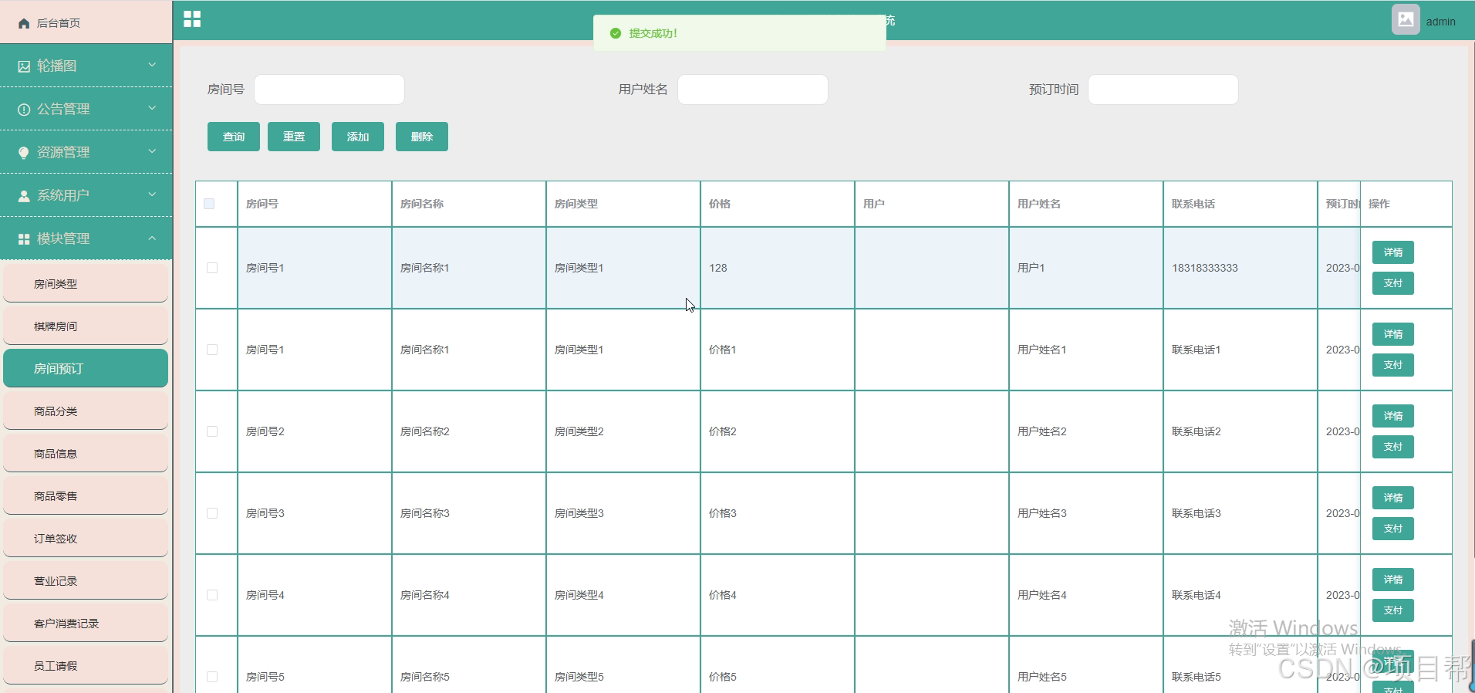The height and width of the screenshot is (693, 1475).
Task: Click the green success check icon in notification
Action: 615,33
